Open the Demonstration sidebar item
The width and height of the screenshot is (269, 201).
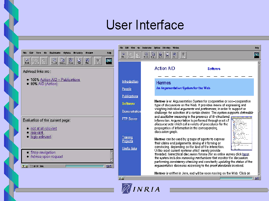[x=131, y=111]
